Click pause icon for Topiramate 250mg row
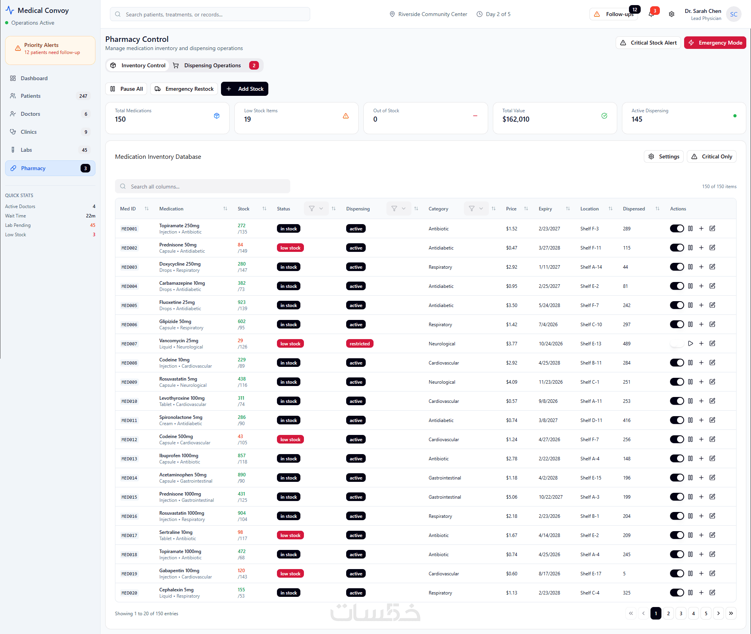 [x=690, y=229]
